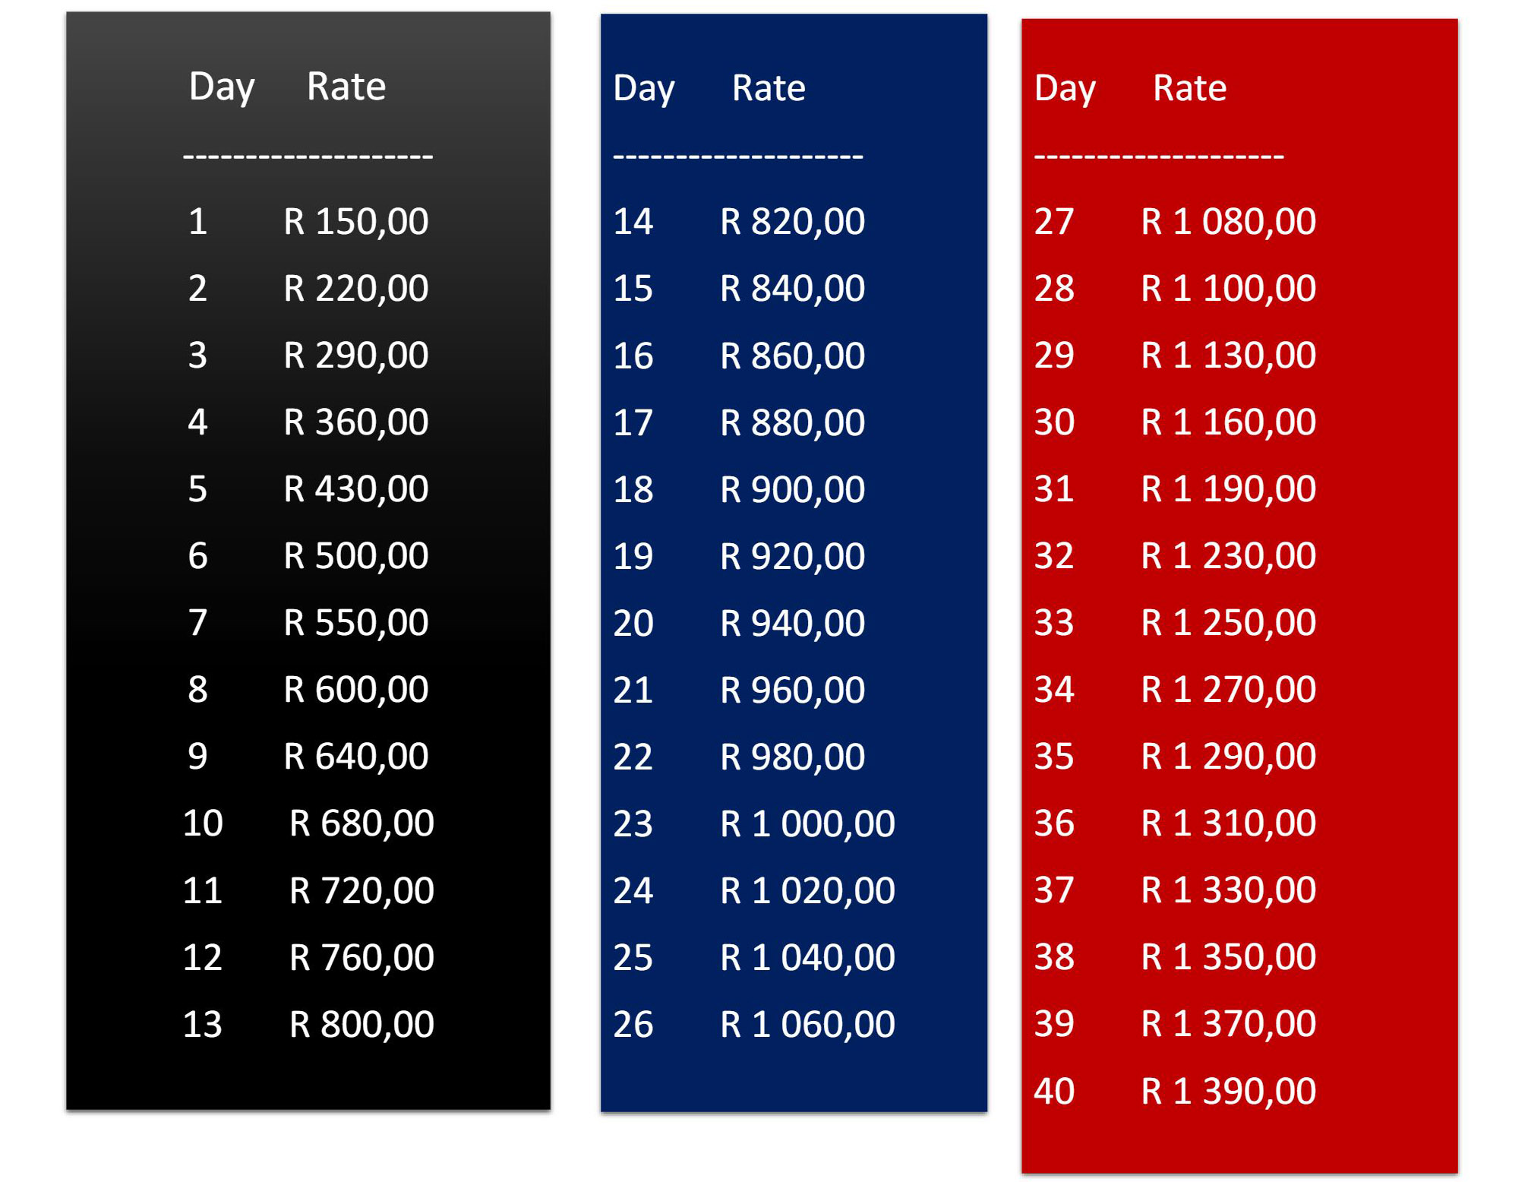
Task: Click the Rate header in blue panel
Action: point(768,88)
